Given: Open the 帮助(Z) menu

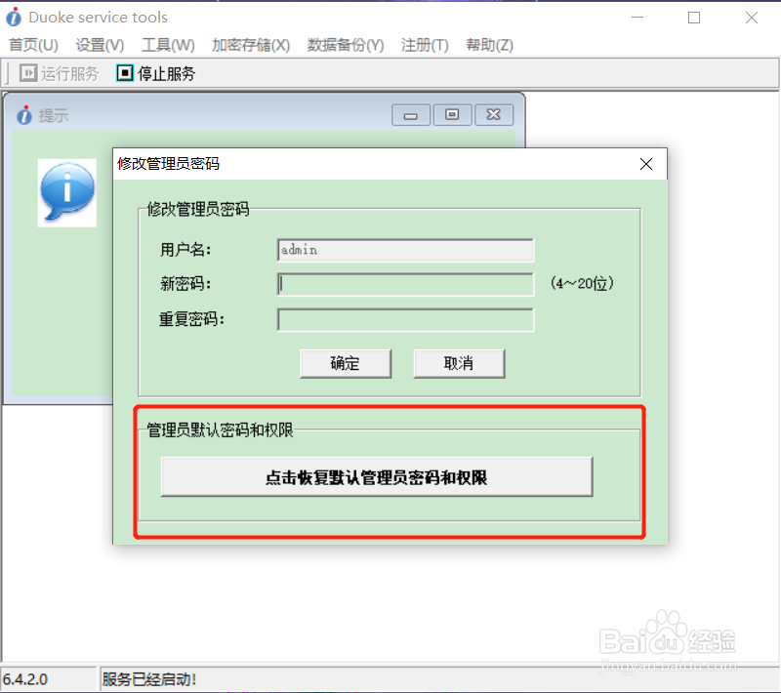Looking at the screenshot, I should coord(489,45).
